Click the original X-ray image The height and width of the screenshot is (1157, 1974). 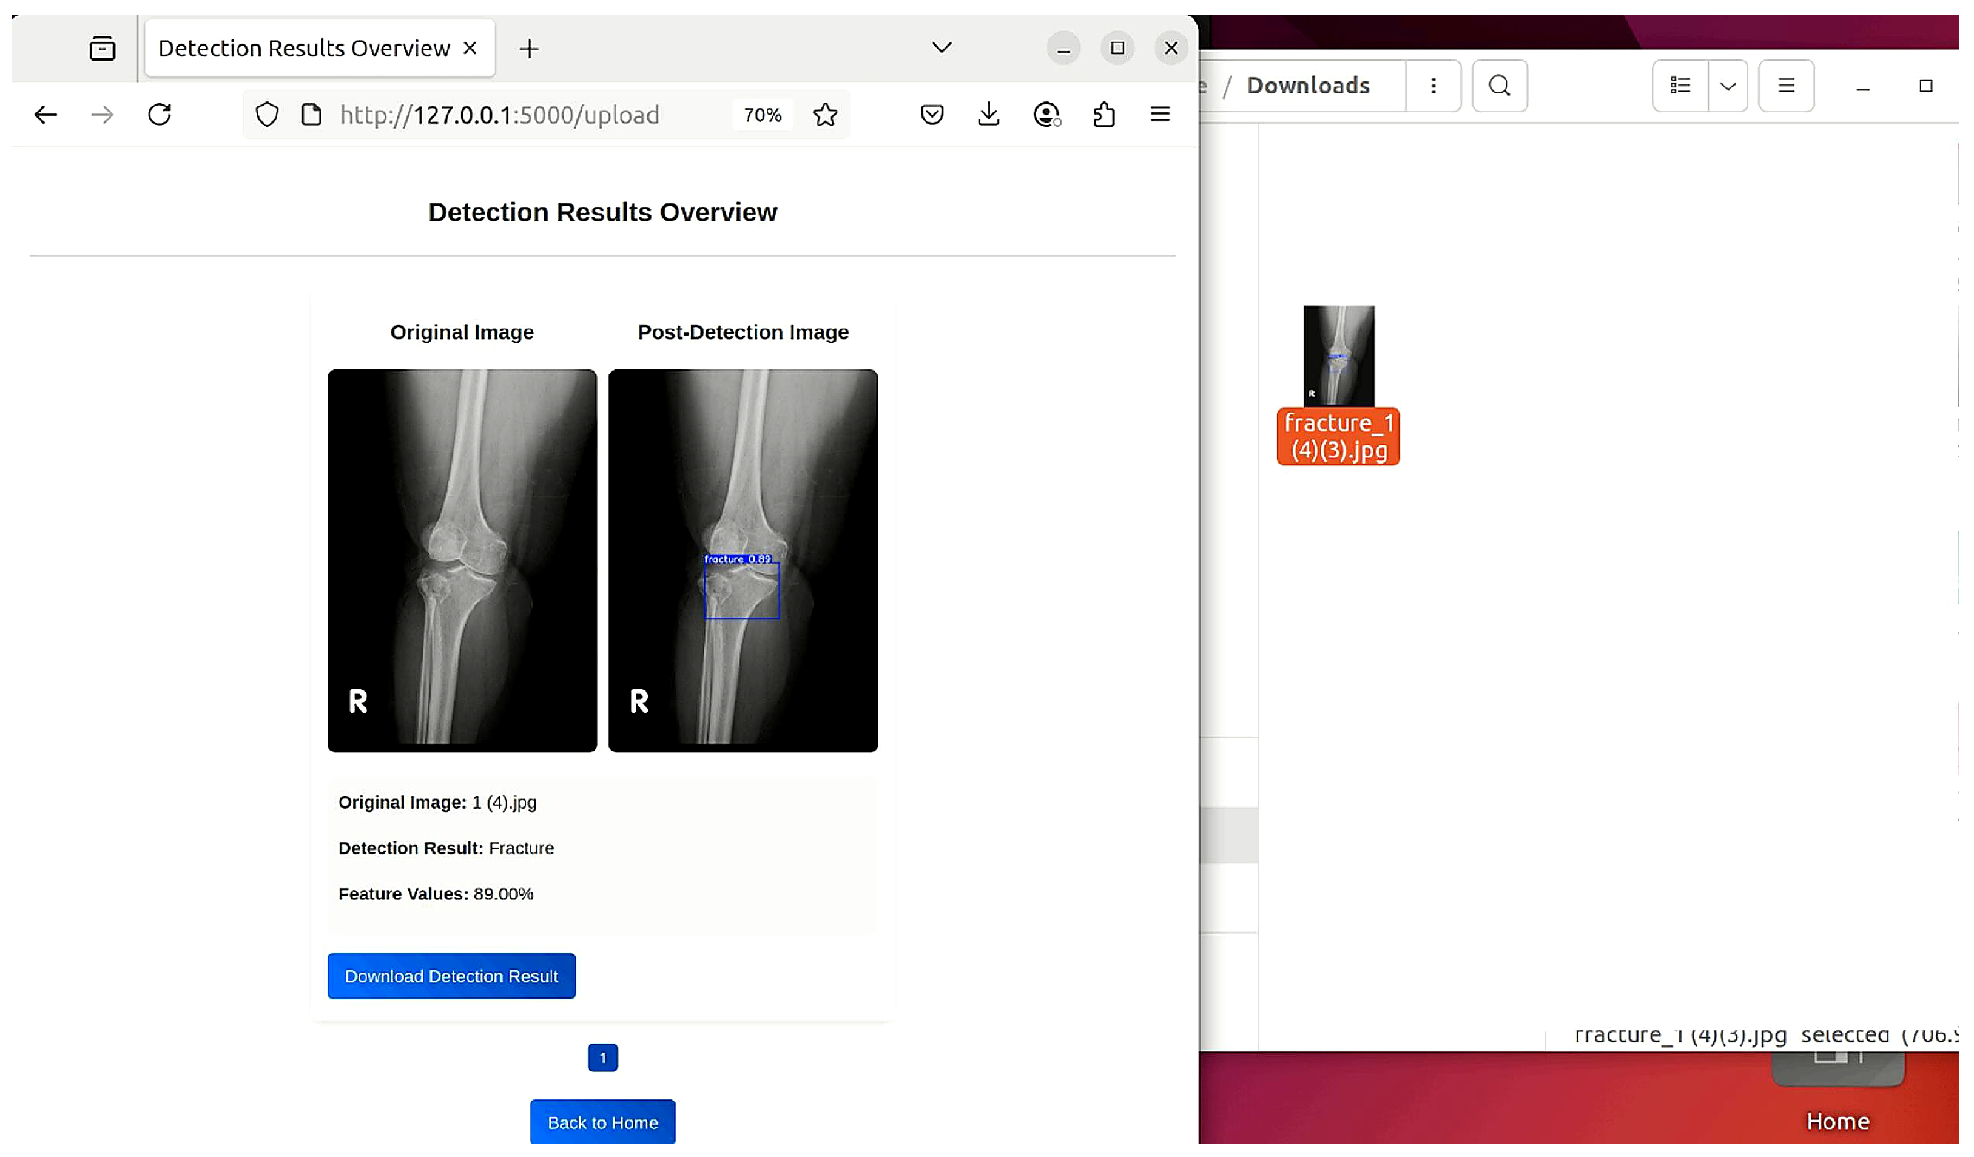point(462,561)
